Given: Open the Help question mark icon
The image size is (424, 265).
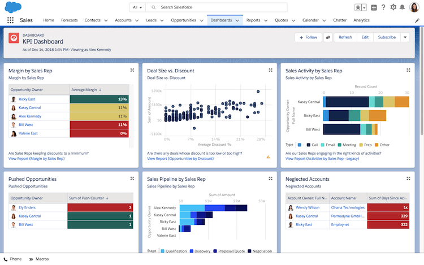Looking at the screenshot, I should tap(383, 7).
